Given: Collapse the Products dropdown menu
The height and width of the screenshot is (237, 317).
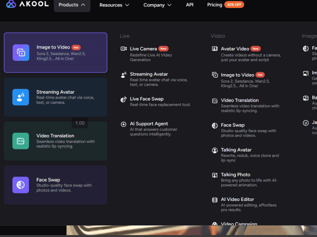Looking at the screenshot, I should tap(72, 5).
